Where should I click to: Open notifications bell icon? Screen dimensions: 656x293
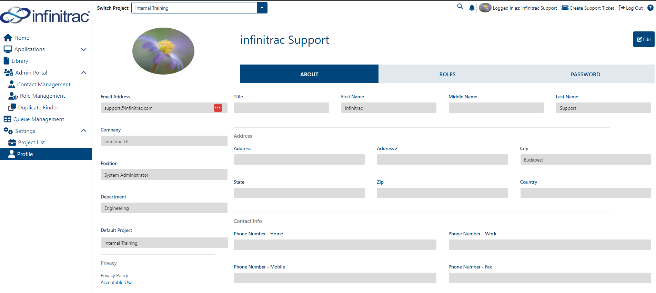coord(472,8)
